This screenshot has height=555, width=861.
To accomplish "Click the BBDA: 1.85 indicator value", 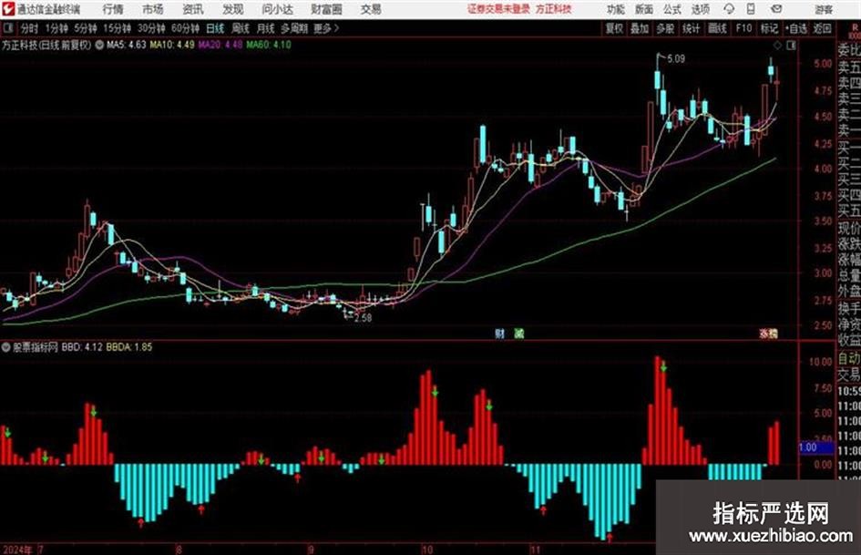I will [x=129, y=347].
